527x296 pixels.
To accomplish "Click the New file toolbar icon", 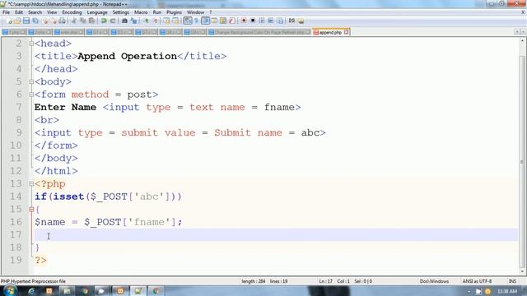I will (9, 21).
